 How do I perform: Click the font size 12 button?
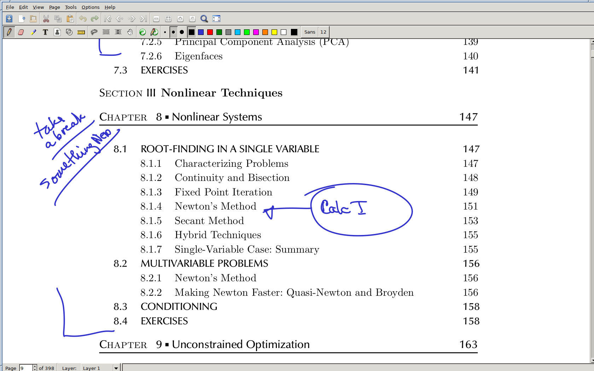click(x=323, y=32)
